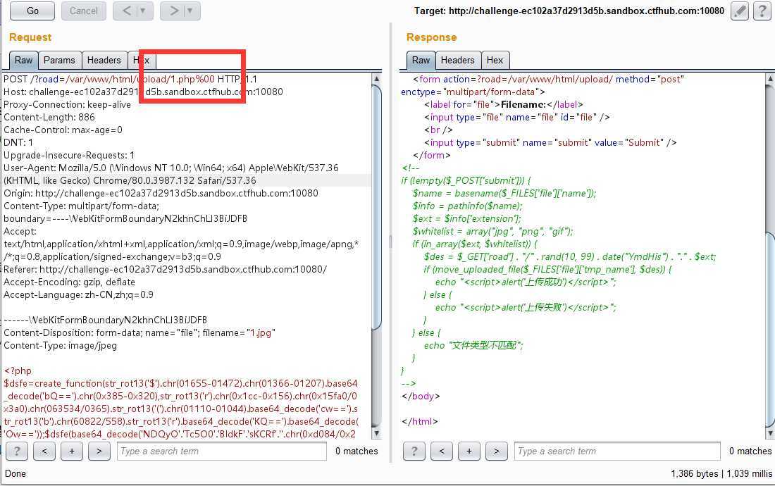Screen dimensions: 775x486
Task: Switch to the Response Raw tab
Action: click(x=421, y=61)
